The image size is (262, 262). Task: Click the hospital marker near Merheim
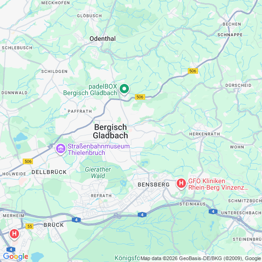pos(14,234)
